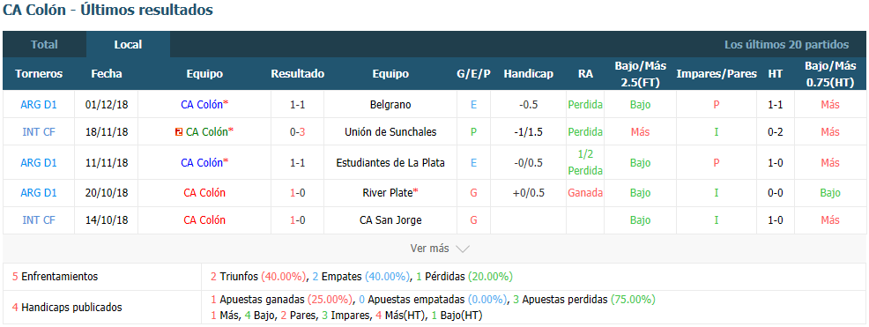869x327 pixels.
Task: Click the 1-1 result against Belgrano
Action: [298, 104]
